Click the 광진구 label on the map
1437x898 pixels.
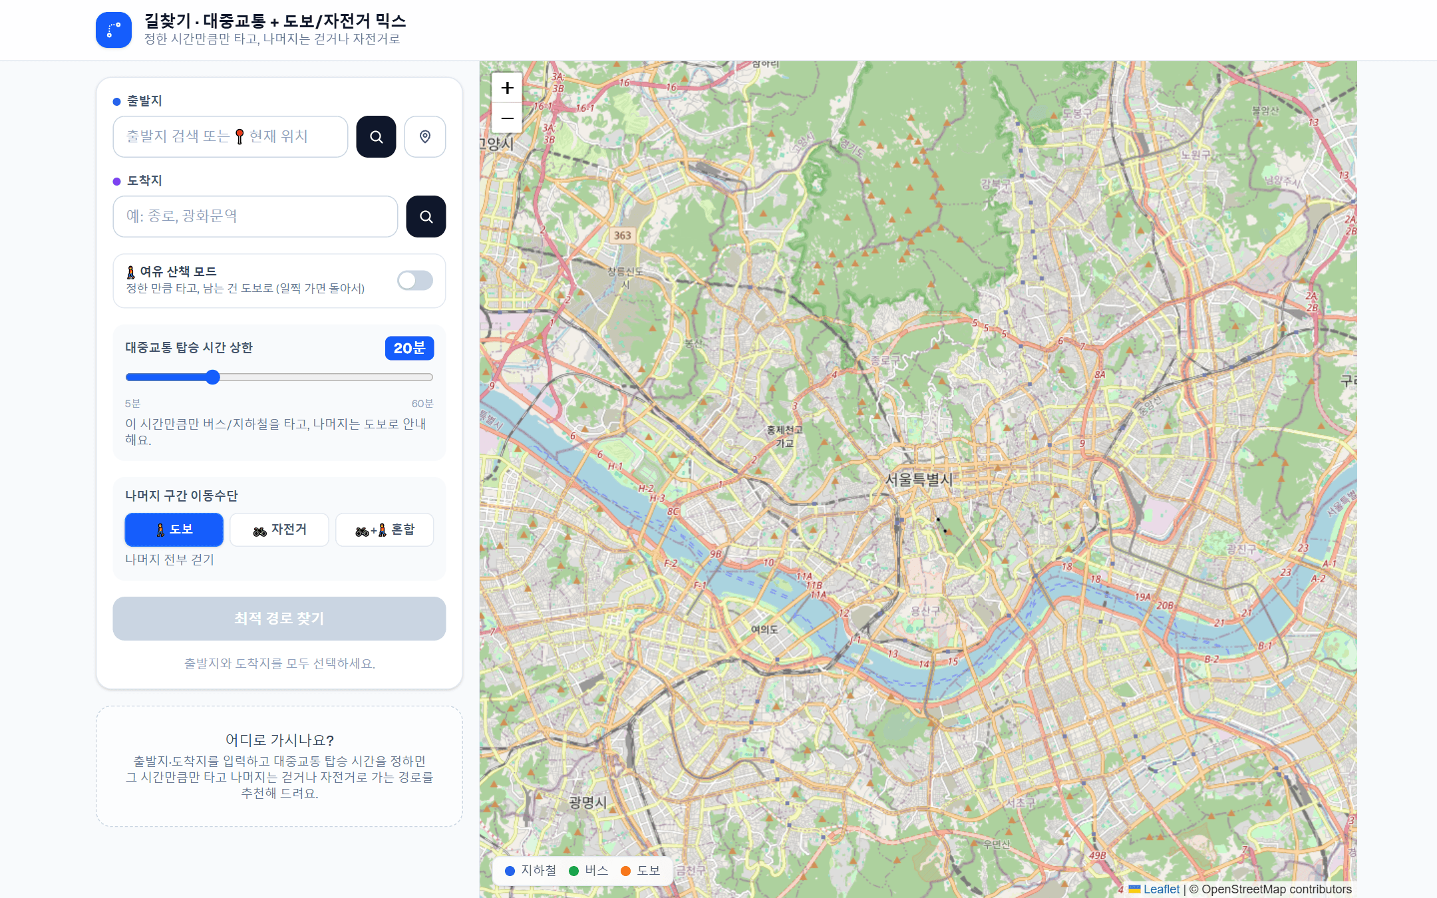click(1241, 549)
